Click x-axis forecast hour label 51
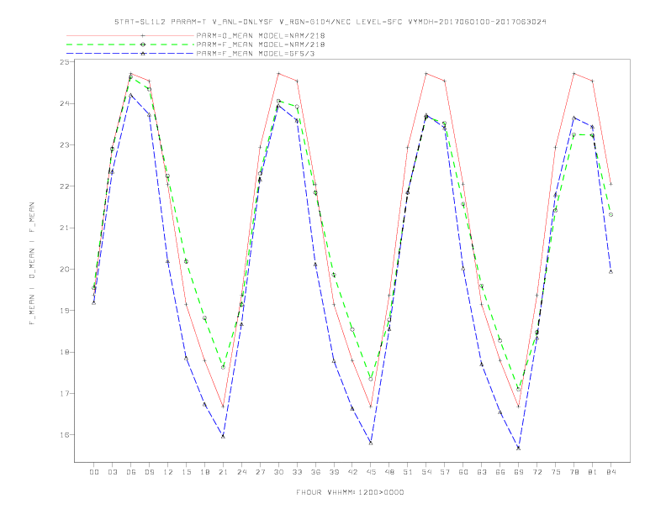 [408, 472]
